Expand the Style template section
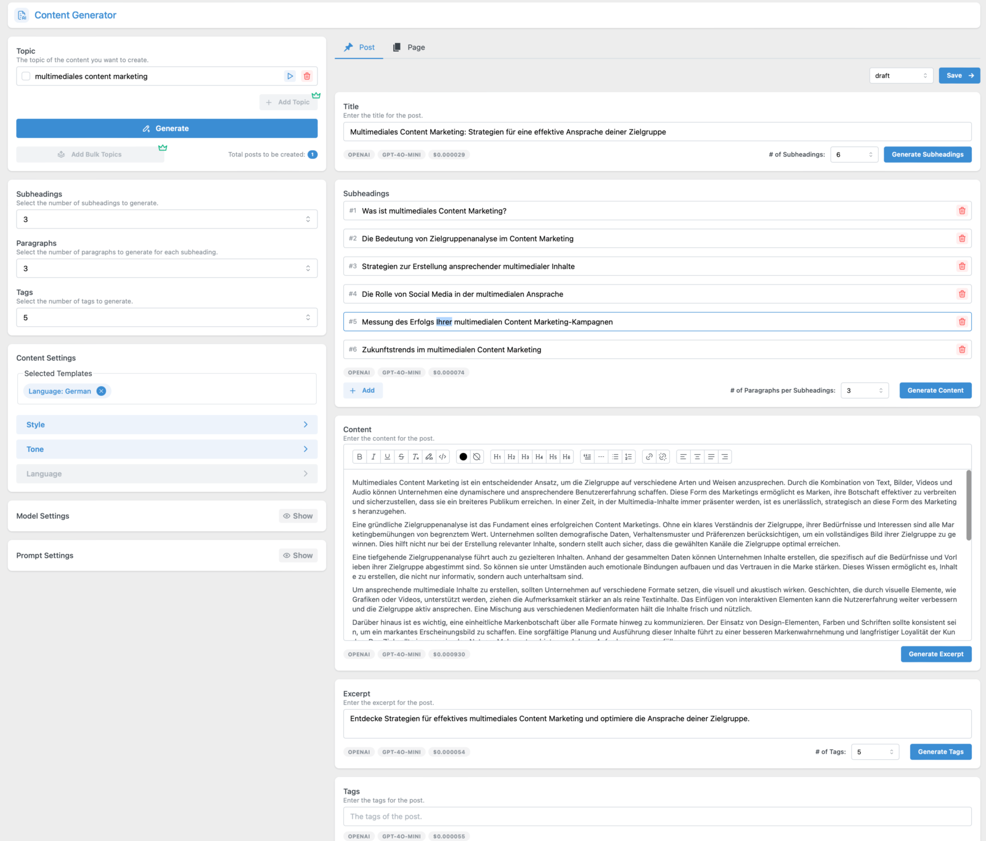The image size is (986, 841). click(166, 424)
